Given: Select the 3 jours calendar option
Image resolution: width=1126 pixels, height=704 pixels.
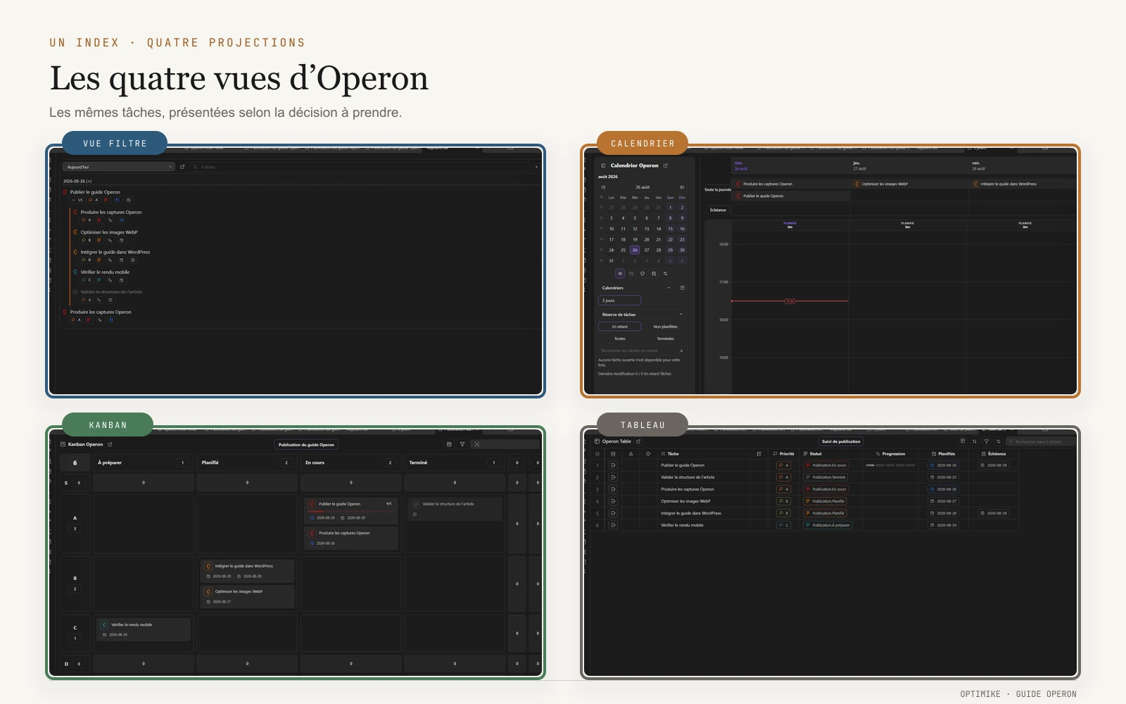Looking at the screenshot, I should 620,300.
